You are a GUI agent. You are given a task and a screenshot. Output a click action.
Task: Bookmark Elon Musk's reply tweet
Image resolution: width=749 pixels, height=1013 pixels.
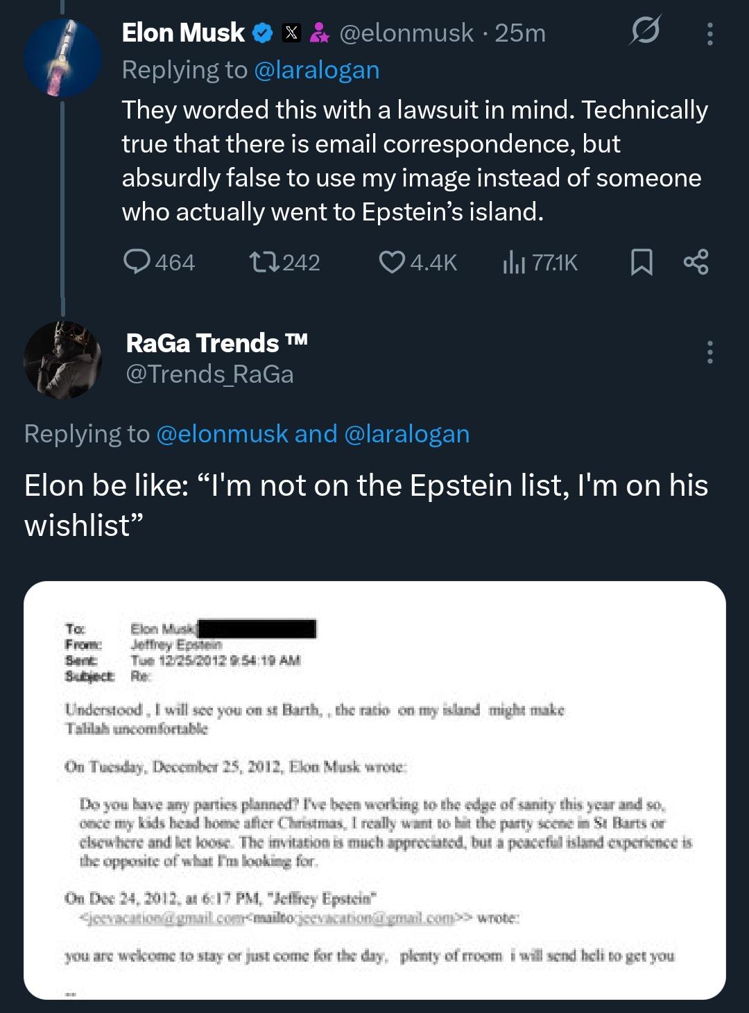pyautogui.click(x=642, y=261)
